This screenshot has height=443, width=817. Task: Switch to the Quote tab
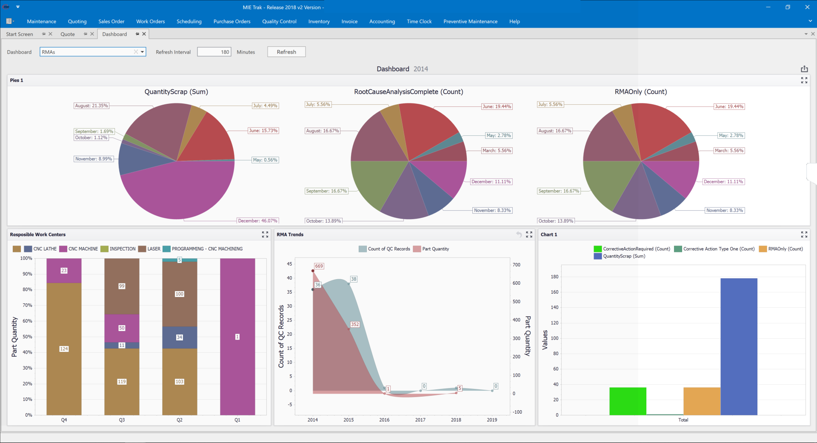67,34
